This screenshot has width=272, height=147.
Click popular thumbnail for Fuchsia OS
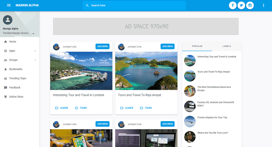coord(190,107)
